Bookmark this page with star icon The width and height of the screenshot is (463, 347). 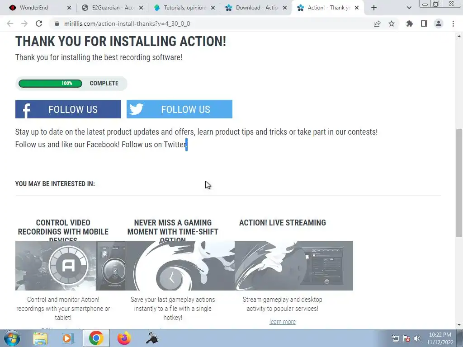tap(392, 23)
